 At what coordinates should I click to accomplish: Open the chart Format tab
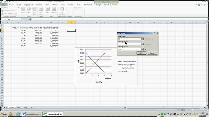point(115,5)
